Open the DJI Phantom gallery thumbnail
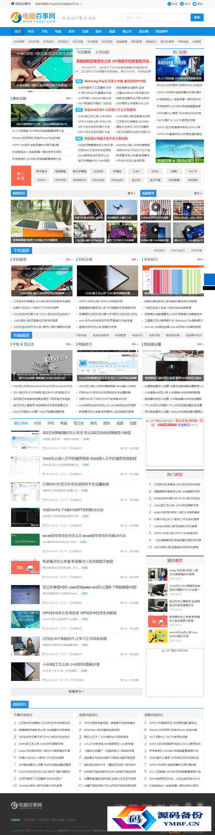 [89, 232]
